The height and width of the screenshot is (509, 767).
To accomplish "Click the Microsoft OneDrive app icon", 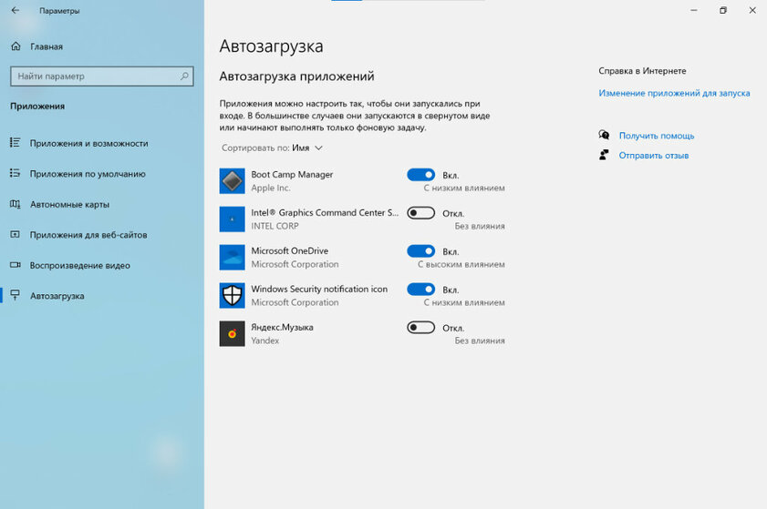I will click(x=232, y=257).
